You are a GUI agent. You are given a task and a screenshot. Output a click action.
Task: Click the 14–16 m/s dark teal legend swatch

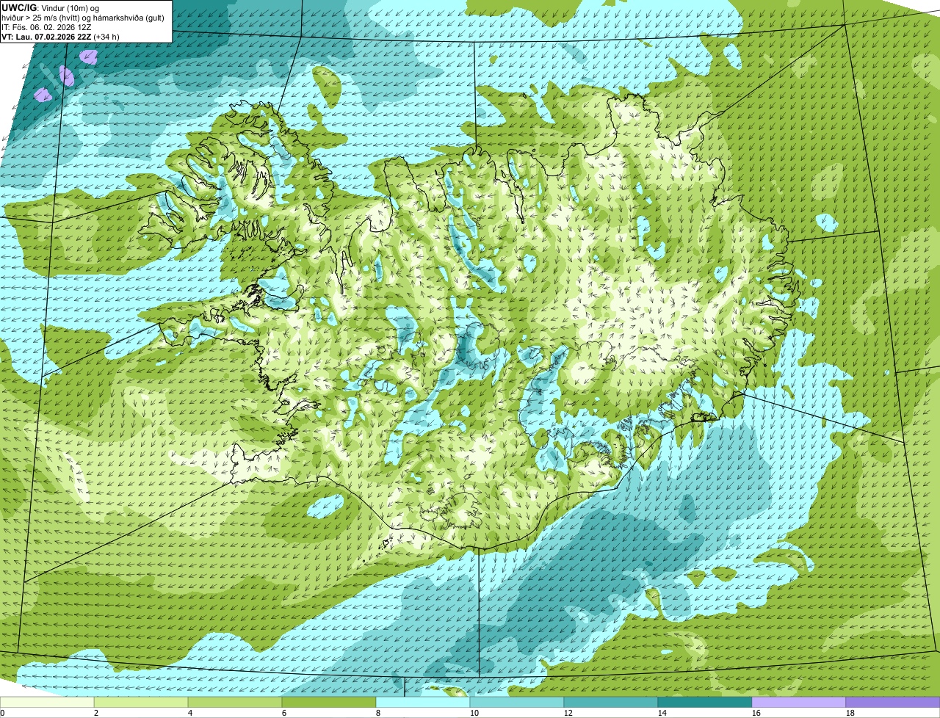pos(705,702)
